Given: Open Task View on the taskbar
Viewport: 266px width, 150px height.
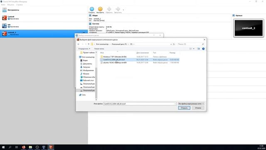Looking at the screenshot, I should pos(17,147).
